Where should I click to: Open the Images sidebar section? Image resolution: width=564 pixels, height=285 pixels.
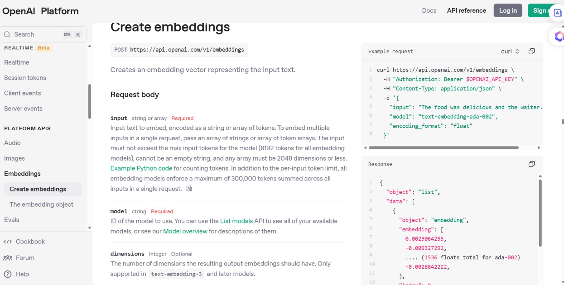click(x=14, y=158)
